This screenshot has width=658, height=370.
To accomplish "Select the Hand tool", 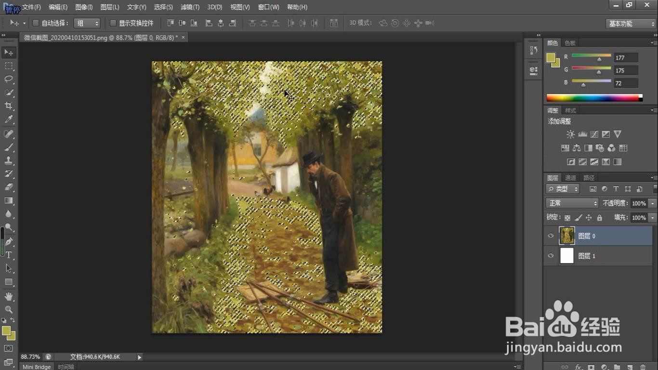I will click(9, 296).
